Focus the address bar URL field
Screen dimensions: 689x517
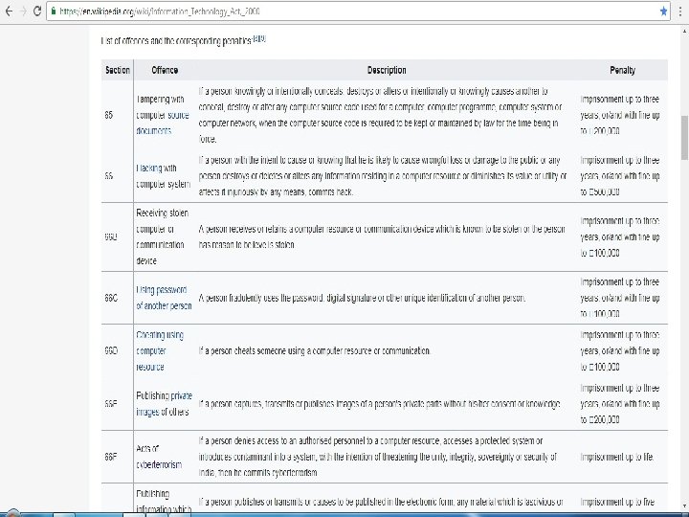(356, 11)
